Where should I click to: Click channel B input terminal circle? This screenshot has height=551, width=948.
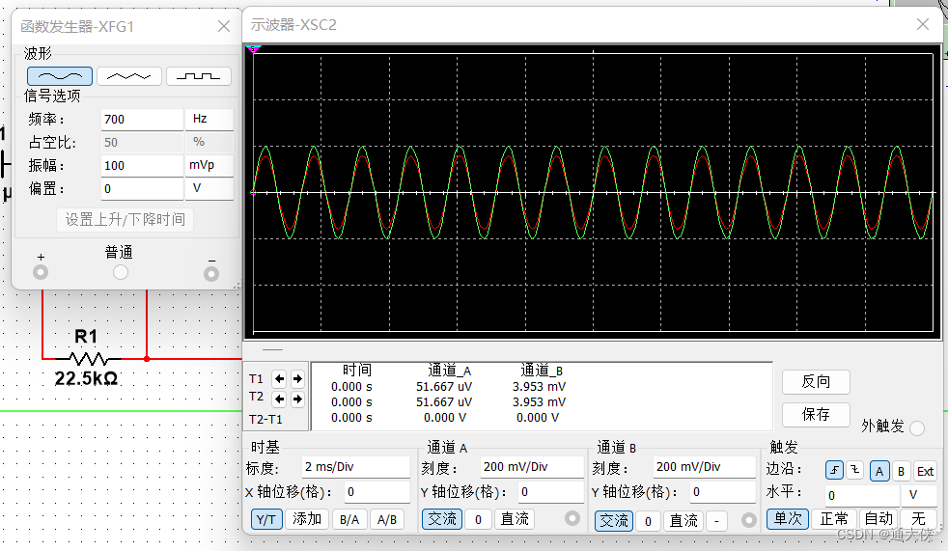(748, 520)
